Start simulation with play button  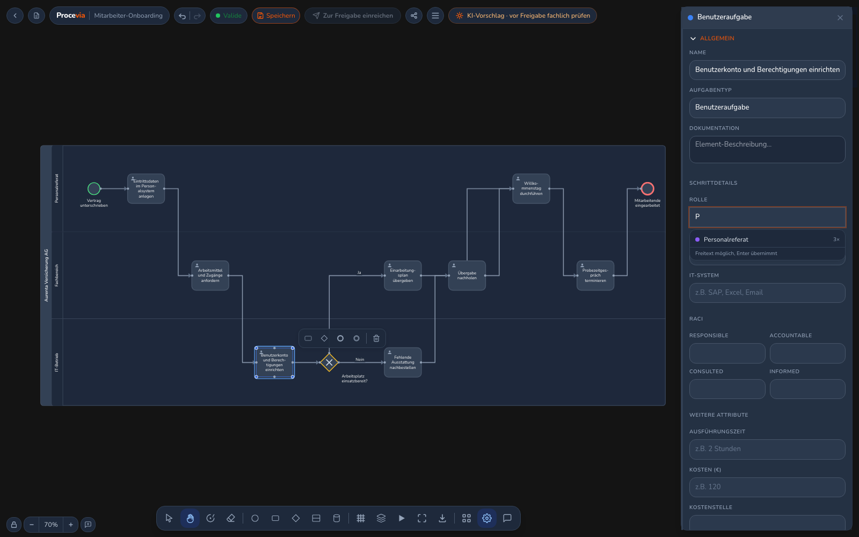click(402, 518)
